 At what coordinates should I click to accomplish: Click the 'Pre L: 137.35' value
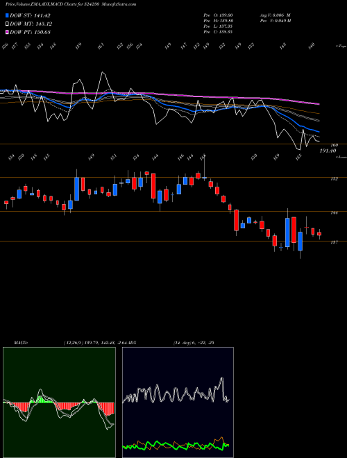tap(218, 26)
